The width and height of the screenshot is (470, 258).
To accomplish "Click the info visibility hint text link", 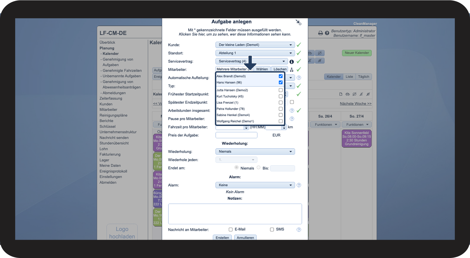I will [x=235, y=34].
